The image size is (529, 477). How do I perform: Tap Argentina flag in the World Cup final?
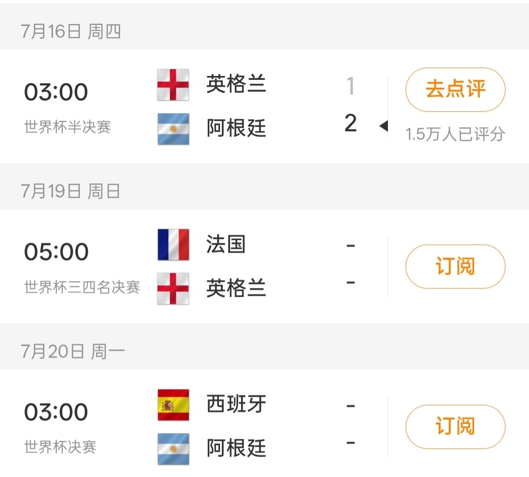point(173,449)
